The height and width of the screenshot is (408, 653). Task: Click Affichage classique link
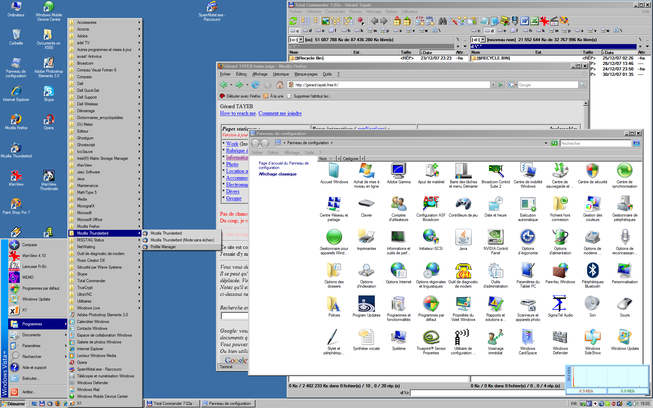[x=278, y=174]
